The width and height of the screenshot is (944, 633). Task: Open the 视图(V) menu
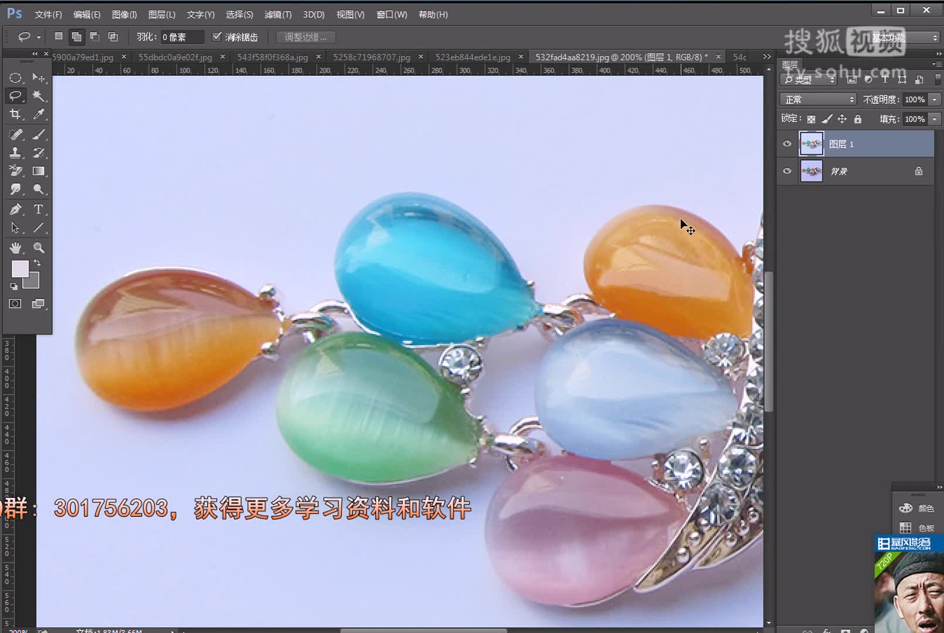[350, 15]
